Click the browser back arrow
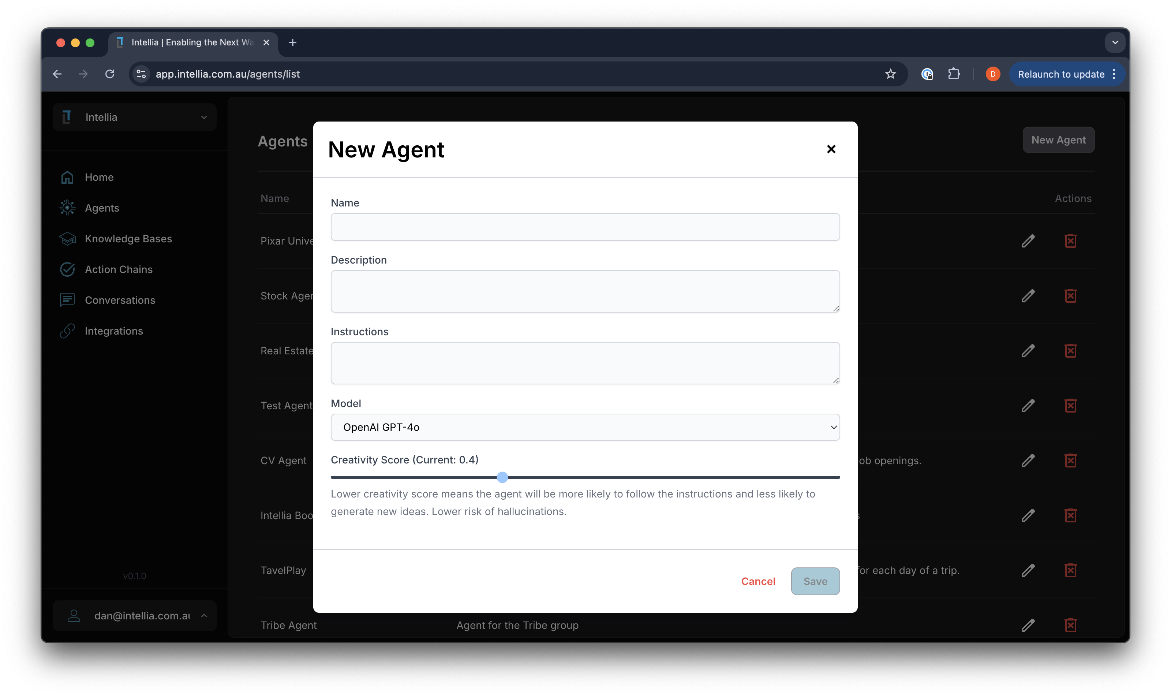The image size is (1171, 697). click(57, 74)
